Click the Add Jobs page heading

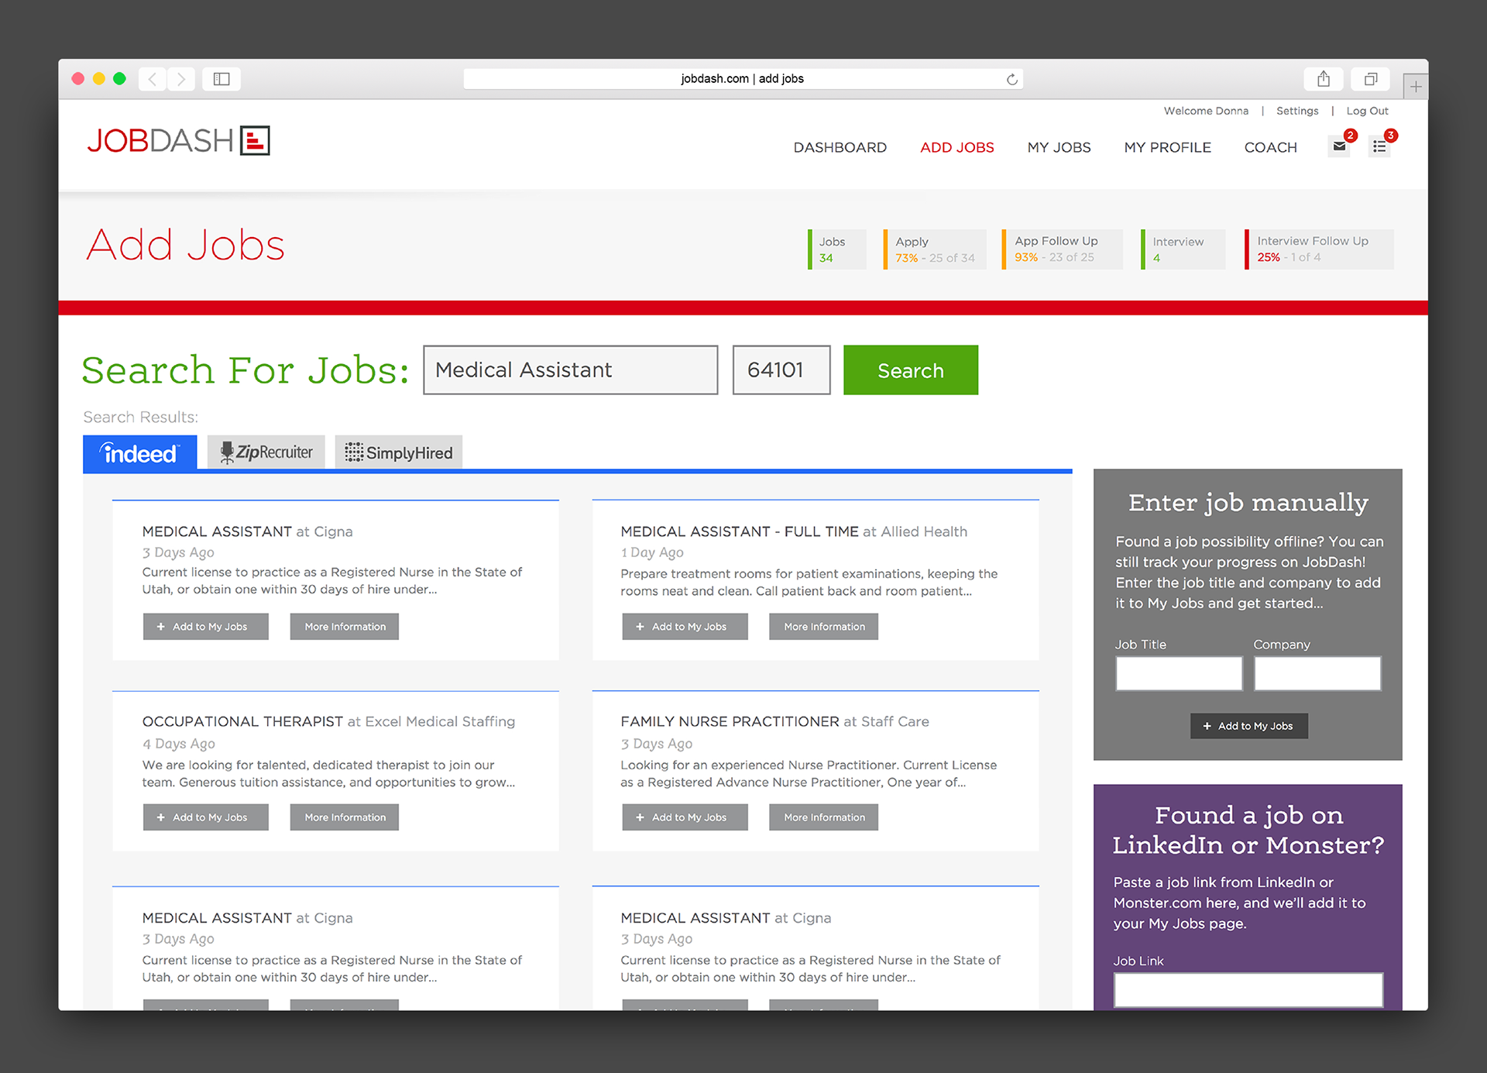click(x=186, y=245)
